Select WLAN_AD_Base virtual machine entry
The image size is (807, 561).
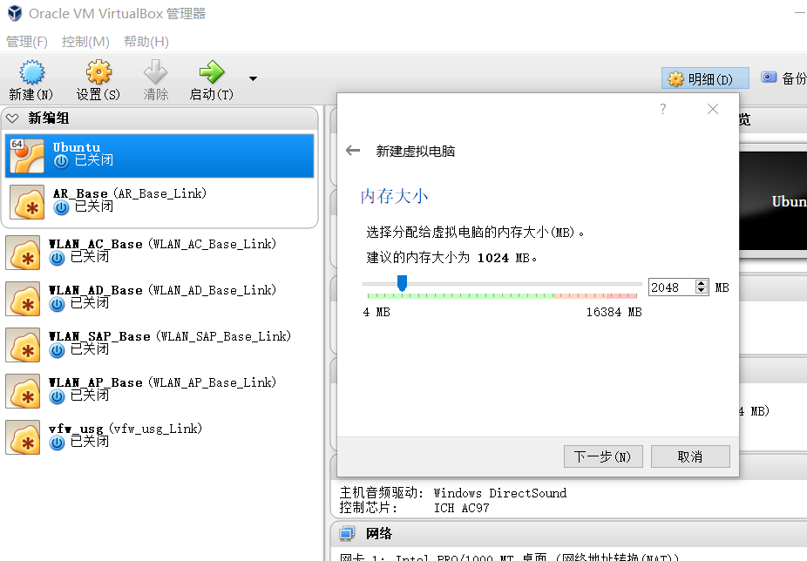point(159,298)
